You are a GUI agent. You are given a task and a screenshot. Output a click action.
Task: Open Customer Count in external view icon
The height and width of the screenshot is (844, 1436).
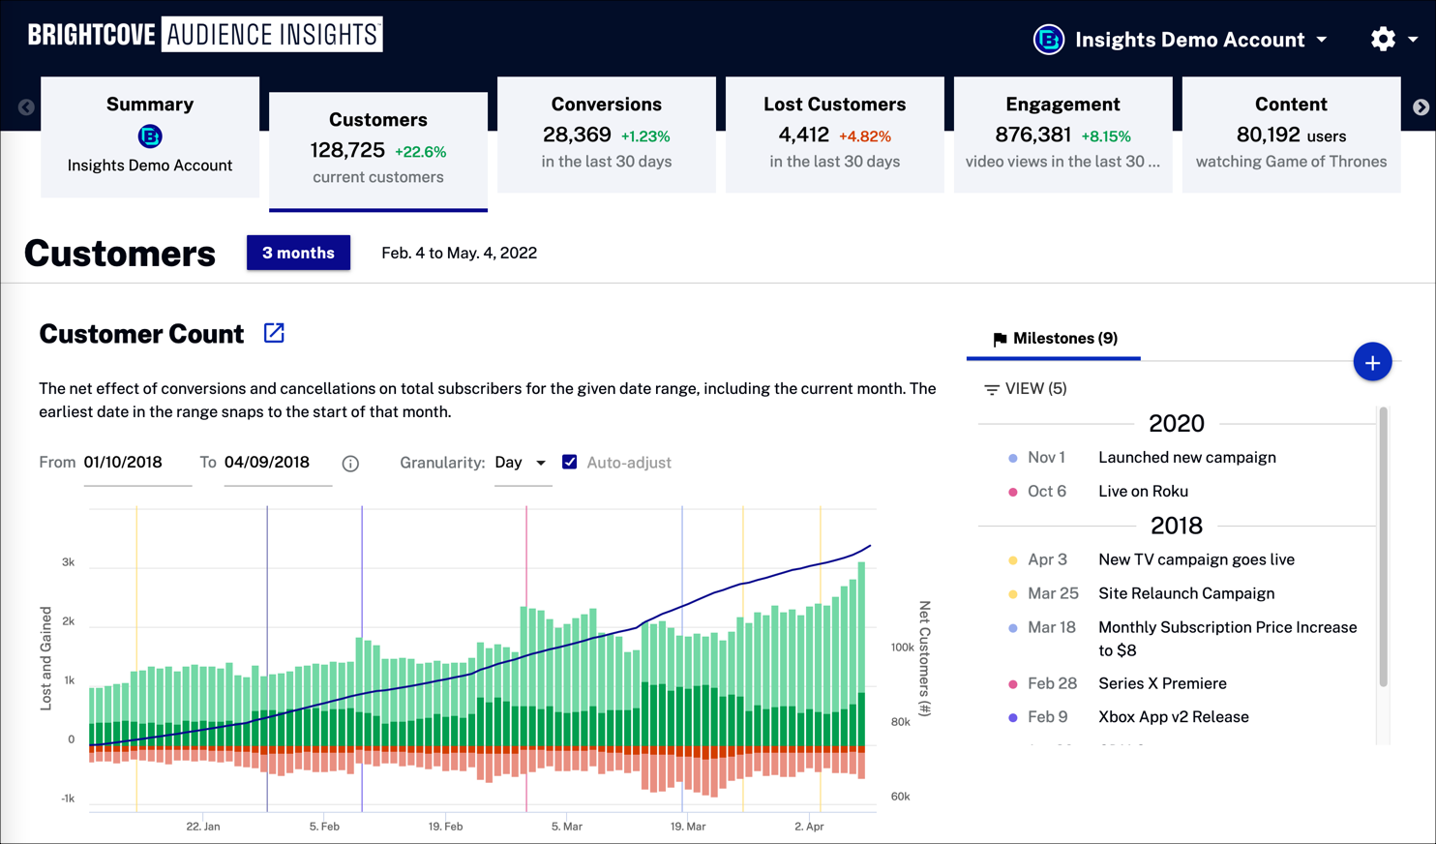point(274,333)
